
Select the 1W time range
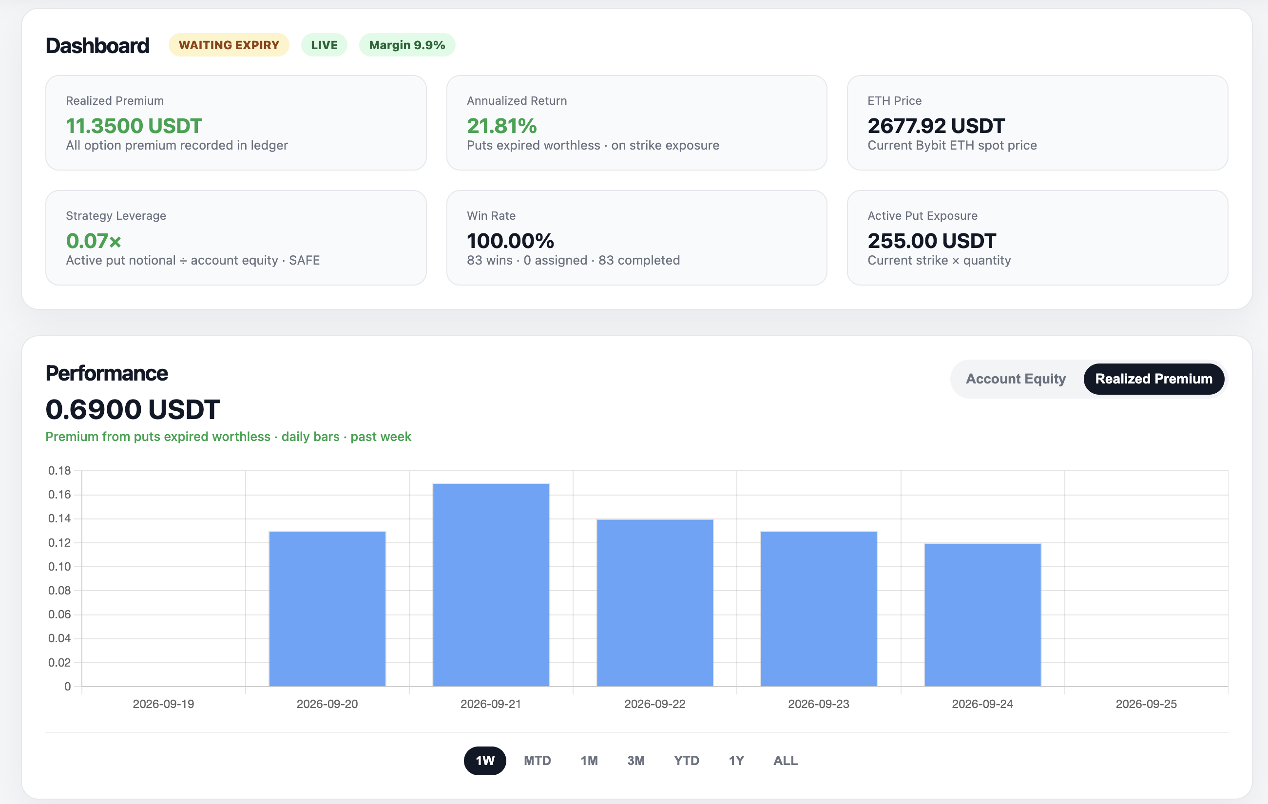point(484,760)
